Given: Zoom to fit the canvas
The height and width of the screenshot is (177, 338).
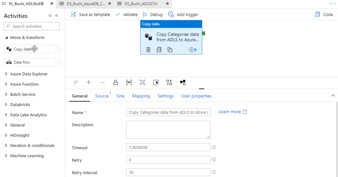Looking at the screenshot, I should coord(143,82).
